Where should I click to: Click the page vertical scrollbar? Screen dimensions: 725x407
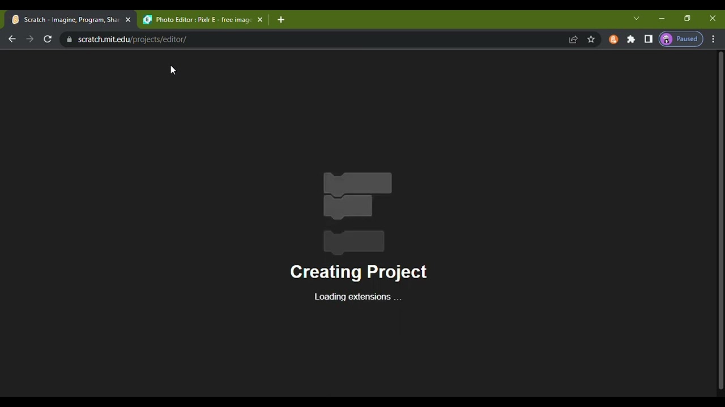[720, 222]
